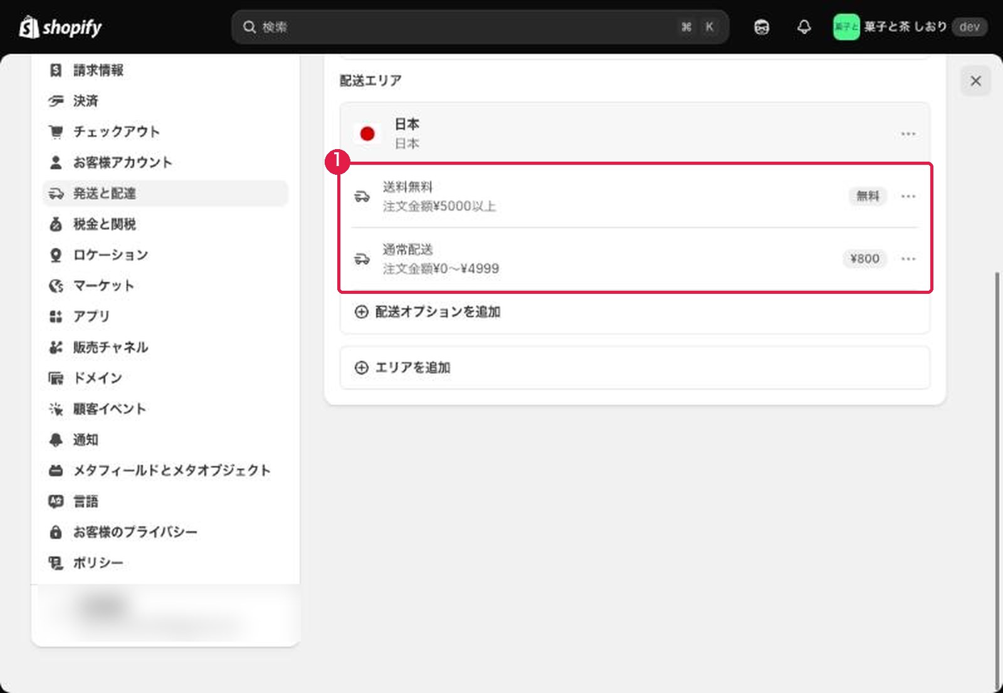Screen dimensions: 1003x693
Task: Click the Japan flag icon
Action: pyautogui.click(x=367, y=133)
